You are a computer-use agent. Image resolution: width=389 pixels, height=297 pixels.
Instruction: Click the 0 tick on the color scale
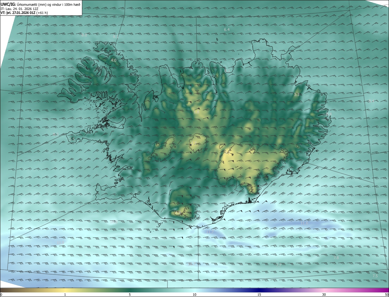pyautogui.click(x=1, y=295)
